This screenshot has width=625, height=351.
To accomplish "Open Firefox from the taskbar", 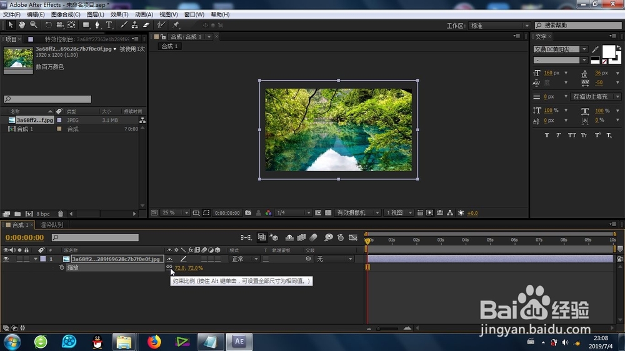I will click(x=154, y=342).
